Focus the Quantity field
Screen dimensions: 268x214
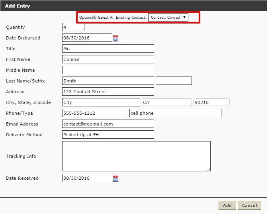click(x=73, y=27)
